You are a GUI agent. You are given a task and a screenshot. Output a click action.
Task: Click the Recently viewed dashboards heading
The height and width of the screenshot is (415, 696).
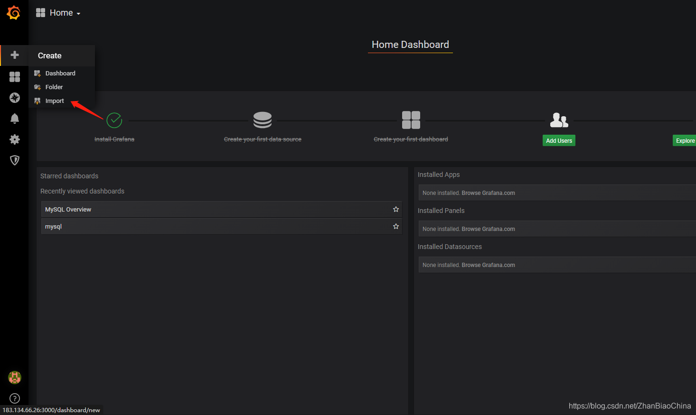click(x=82, y=191)
